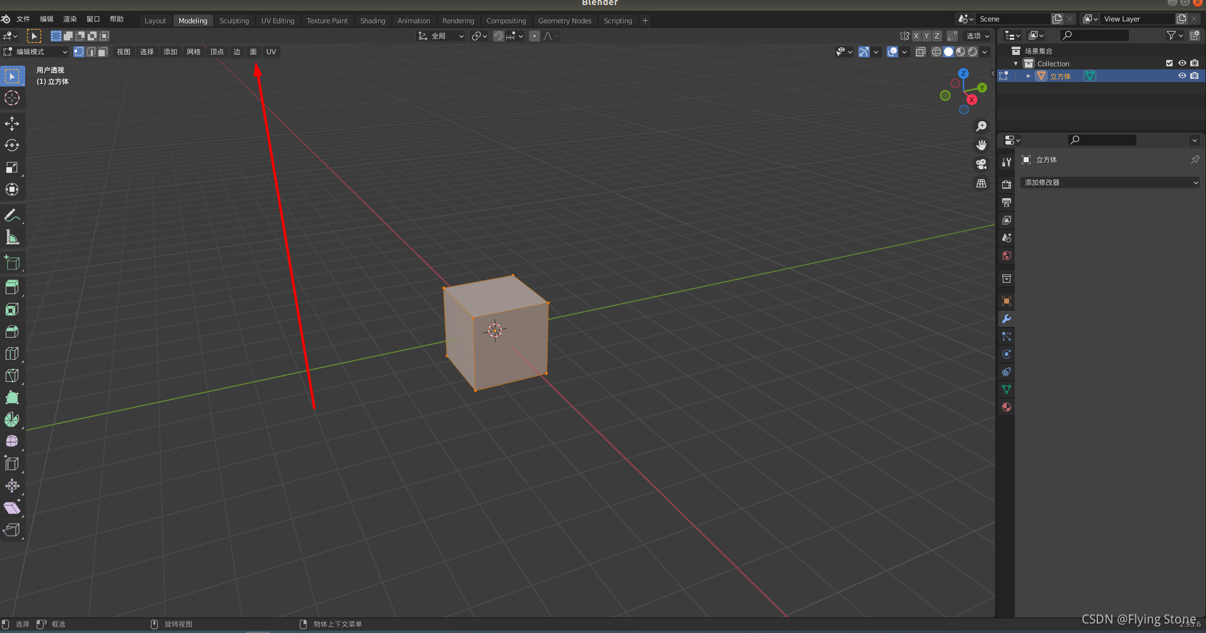Select the Edge Slide tool
The width and height of the screenshot is (1206, 633).
pyautogui.click(x=12, y=463)
